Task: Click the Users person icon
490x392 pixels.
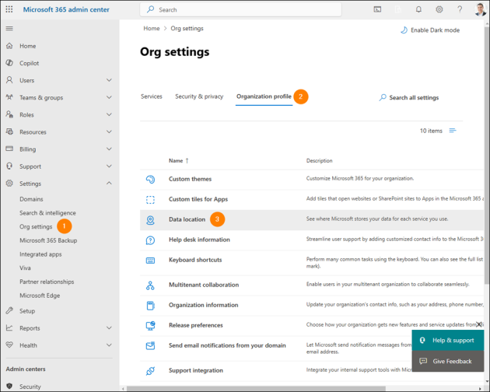Action: tap(9, 80)
